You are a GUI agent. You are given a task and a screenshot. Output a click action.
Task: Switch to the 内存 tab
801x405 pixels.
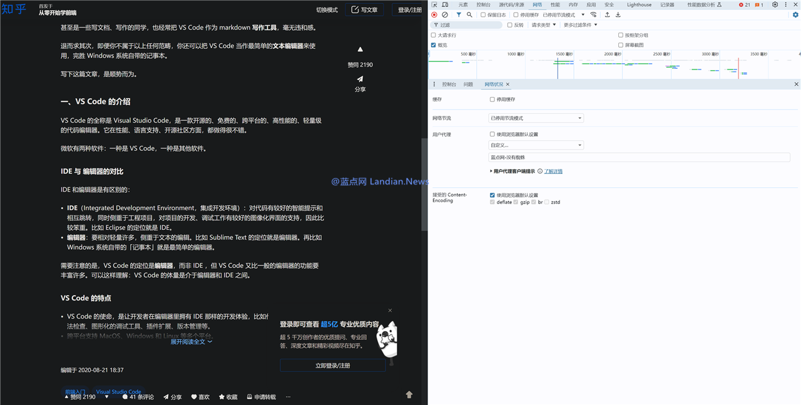pyautogui.click(x=573, y=4)
